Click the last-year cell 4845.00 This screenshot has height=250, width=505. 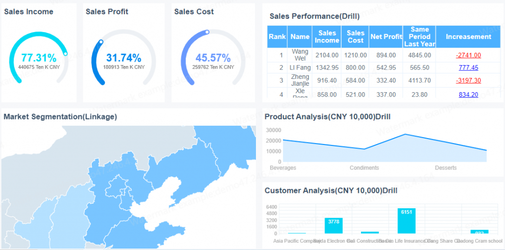click(419, 55)
